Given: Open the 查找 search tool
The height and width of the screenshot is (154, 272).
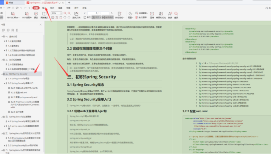Looking at the screenshot, I should pos(176,15).
